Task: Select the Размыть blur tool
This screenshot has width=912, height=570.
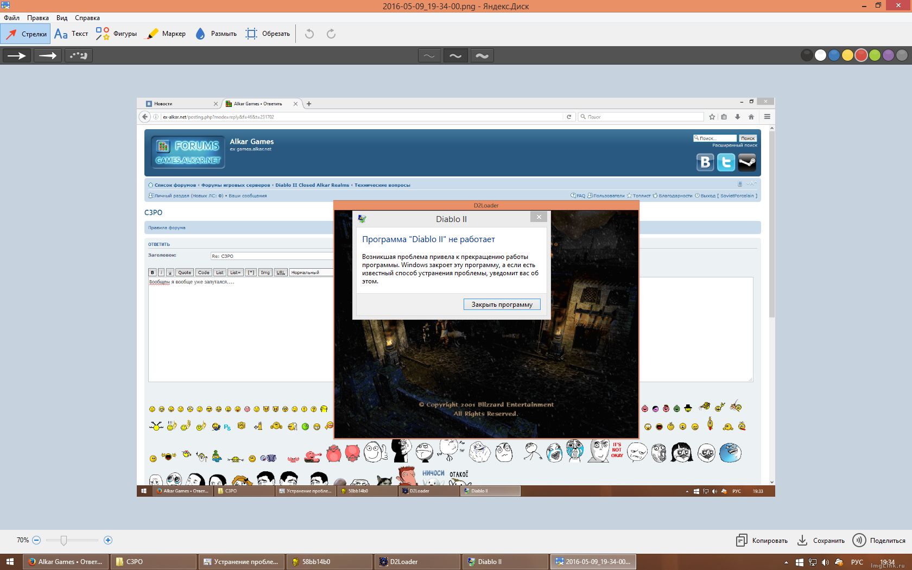Action: pyautogui.click(x=216, y=34)
